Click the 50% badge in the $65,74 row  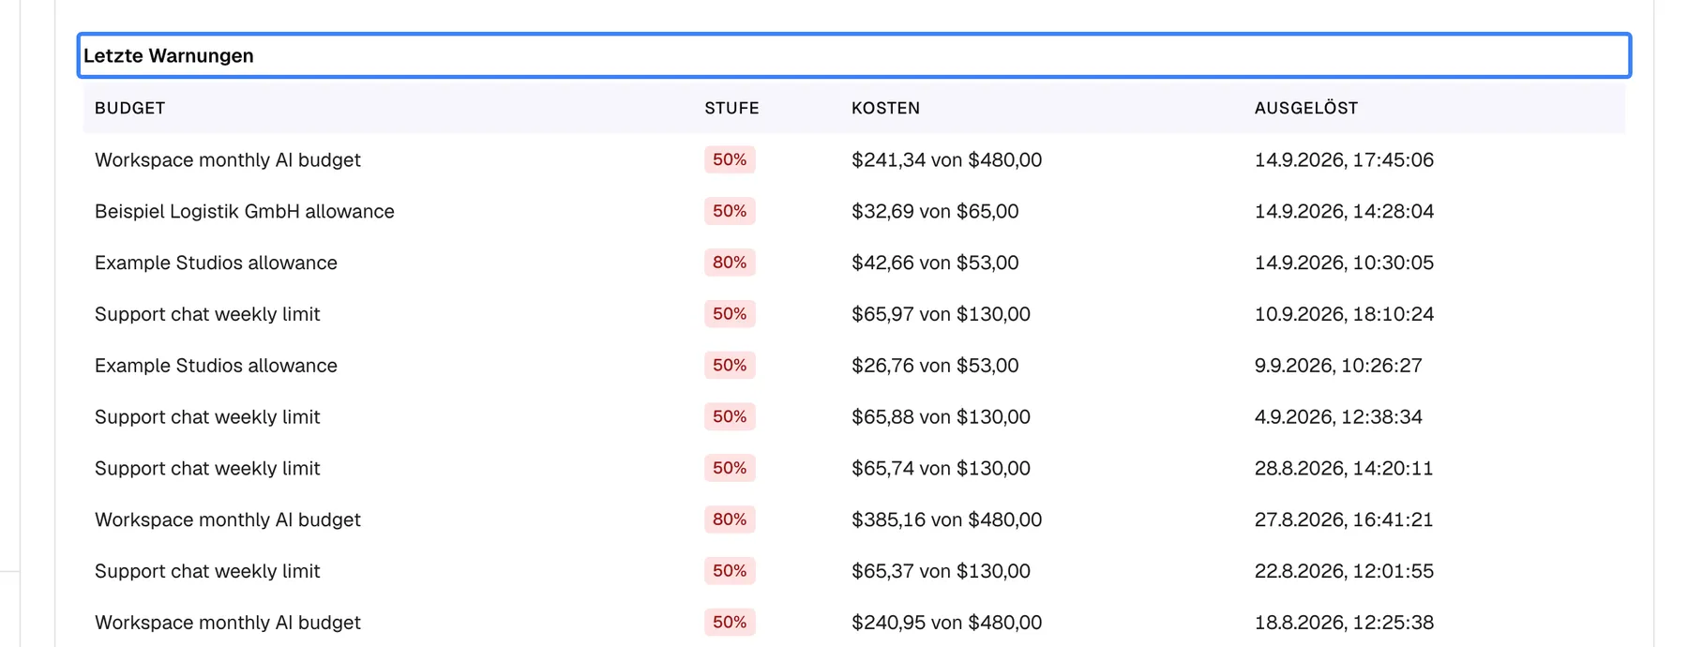tap(730, 469)
